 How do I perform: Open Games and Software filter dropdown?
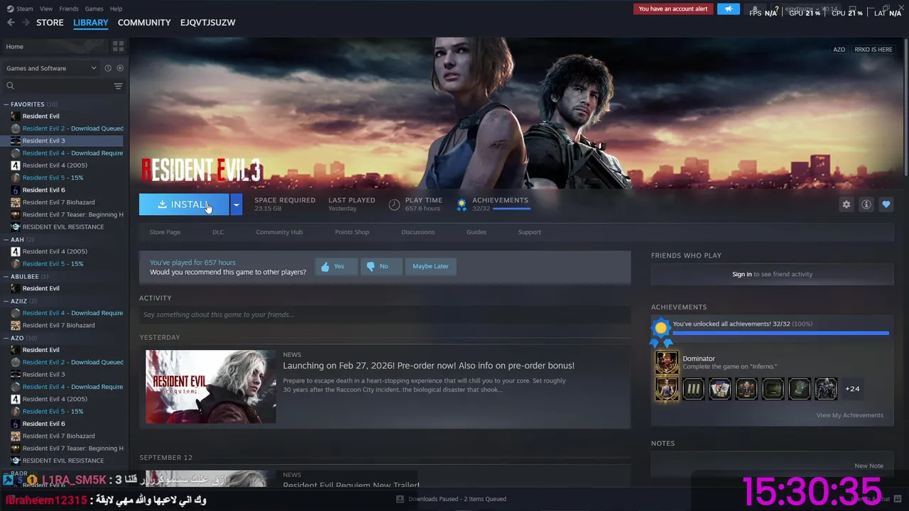[x=51, y=68]
